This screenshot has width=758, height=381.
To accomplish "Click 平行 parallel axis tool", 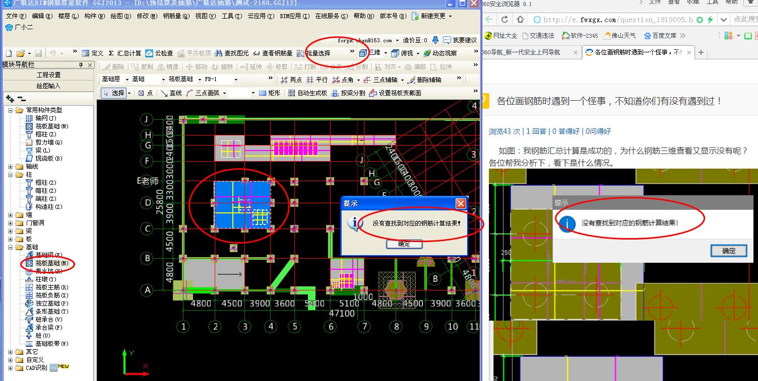I will (x=317, y=80).
